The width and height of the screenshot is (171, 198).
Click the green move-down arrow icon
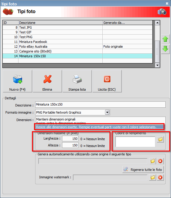tap(165, 49)
